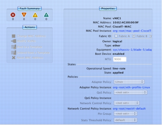This screenshot has width=162, height=125.
Task: Click the Unbind from a Template action
Action: (33, 53)
